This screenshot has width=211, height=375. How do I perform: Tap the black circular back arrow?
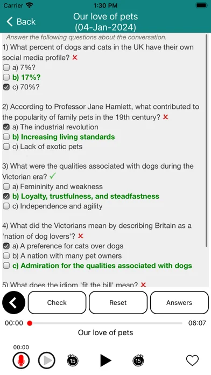pyautogui.click(x=13, y=303)
